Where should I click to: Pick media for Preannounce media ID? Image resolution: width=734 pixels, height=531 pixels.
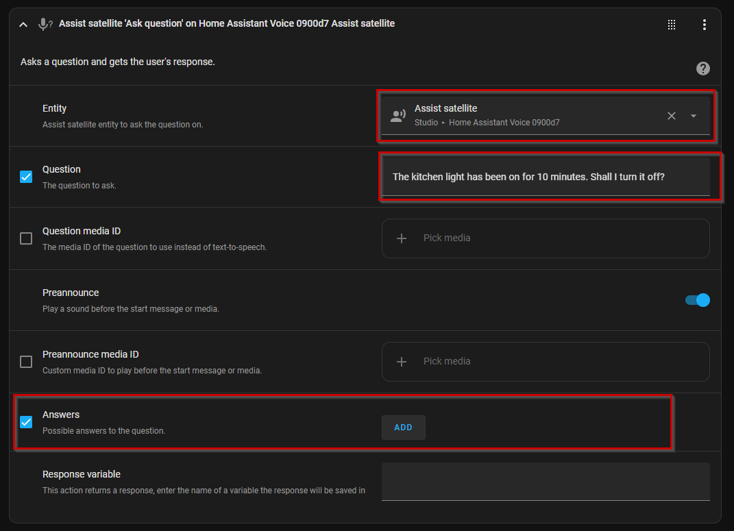pyautogui.click(x=546, y=362)
